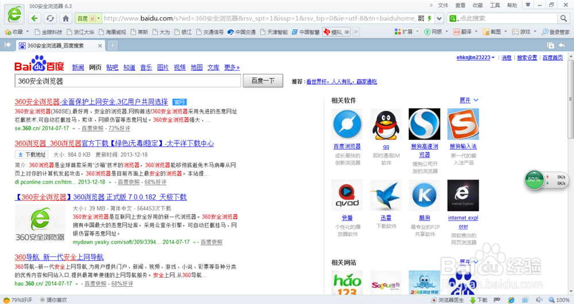Expand the 相关软件 展开 link

click(x=468, y=100)
